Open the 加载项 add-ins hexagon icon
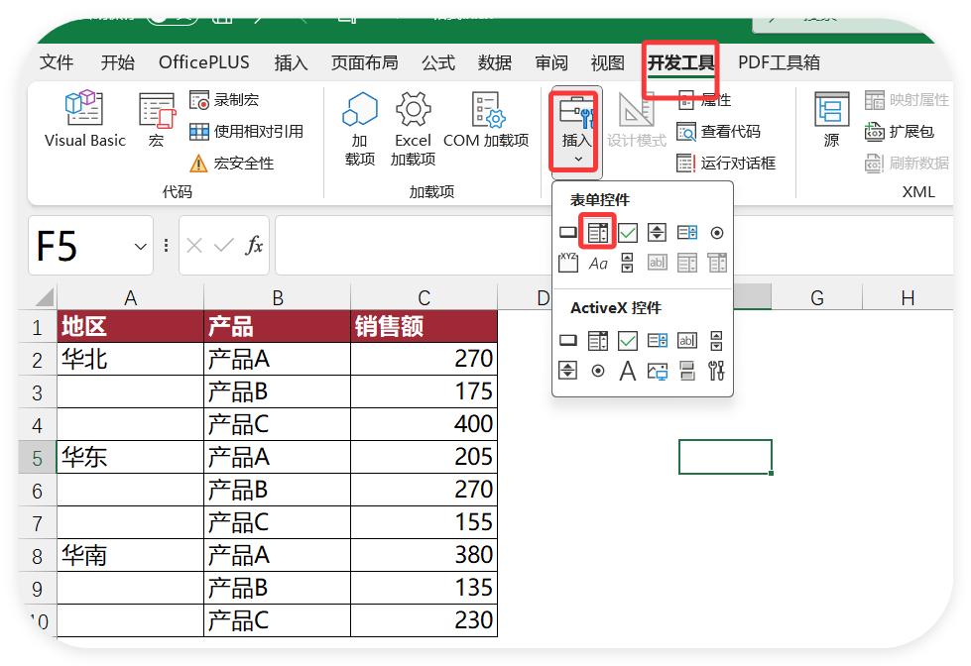 [x=360, y=129]
